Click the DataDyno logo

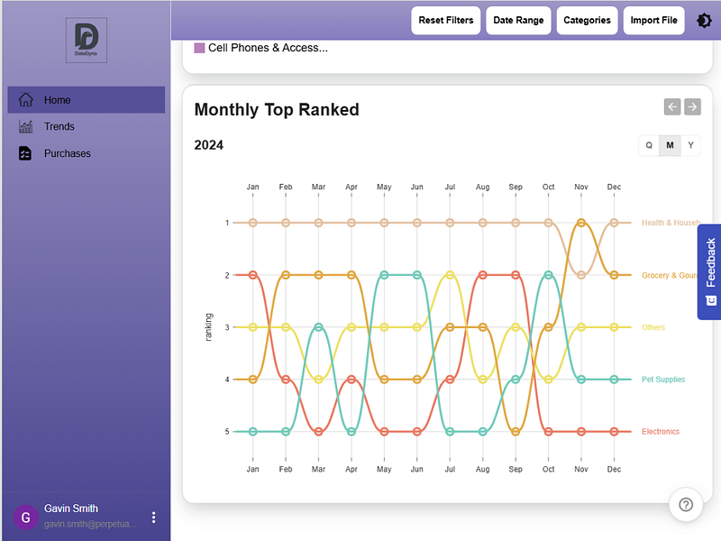pyautogui.click(x=87, y=40)
